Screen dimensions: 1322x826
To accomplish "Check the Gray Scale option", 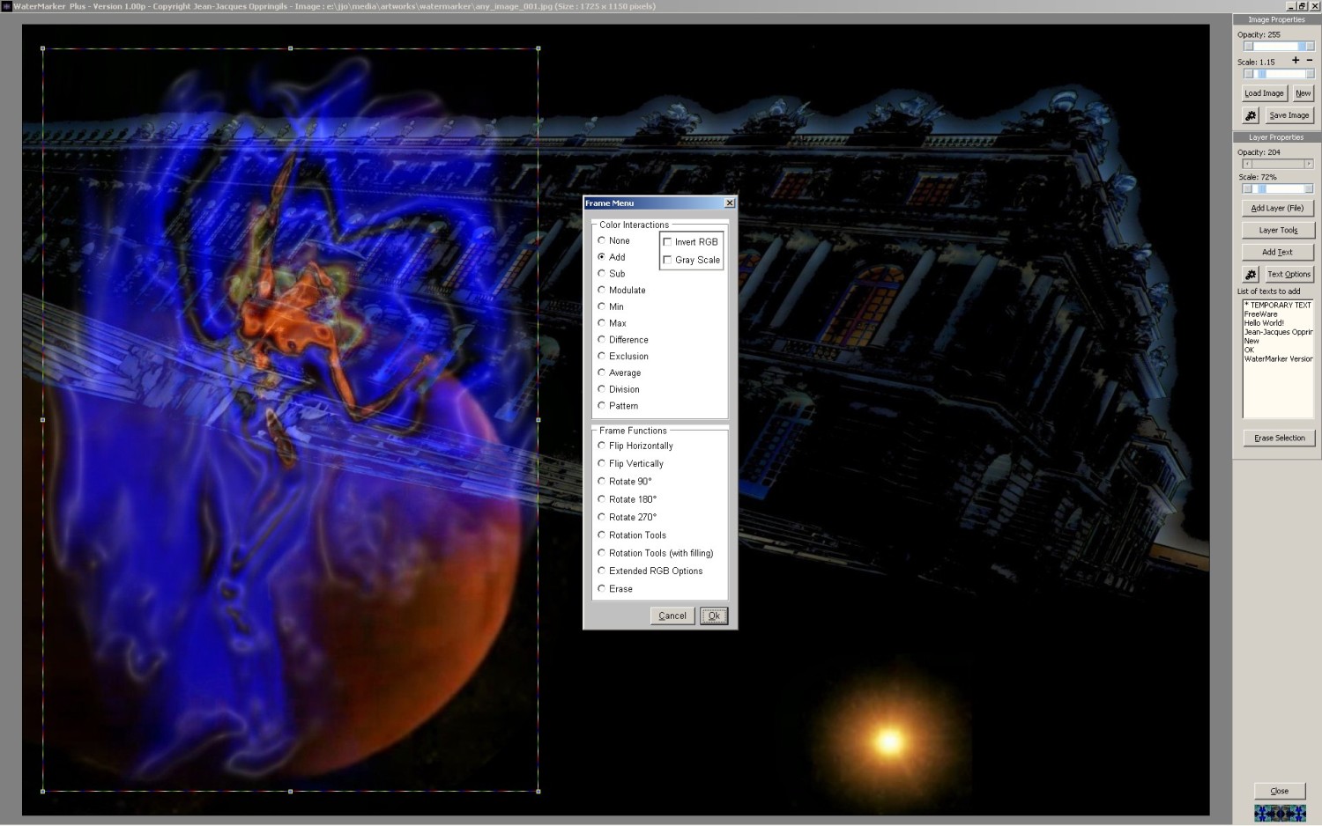I will 667,260.
